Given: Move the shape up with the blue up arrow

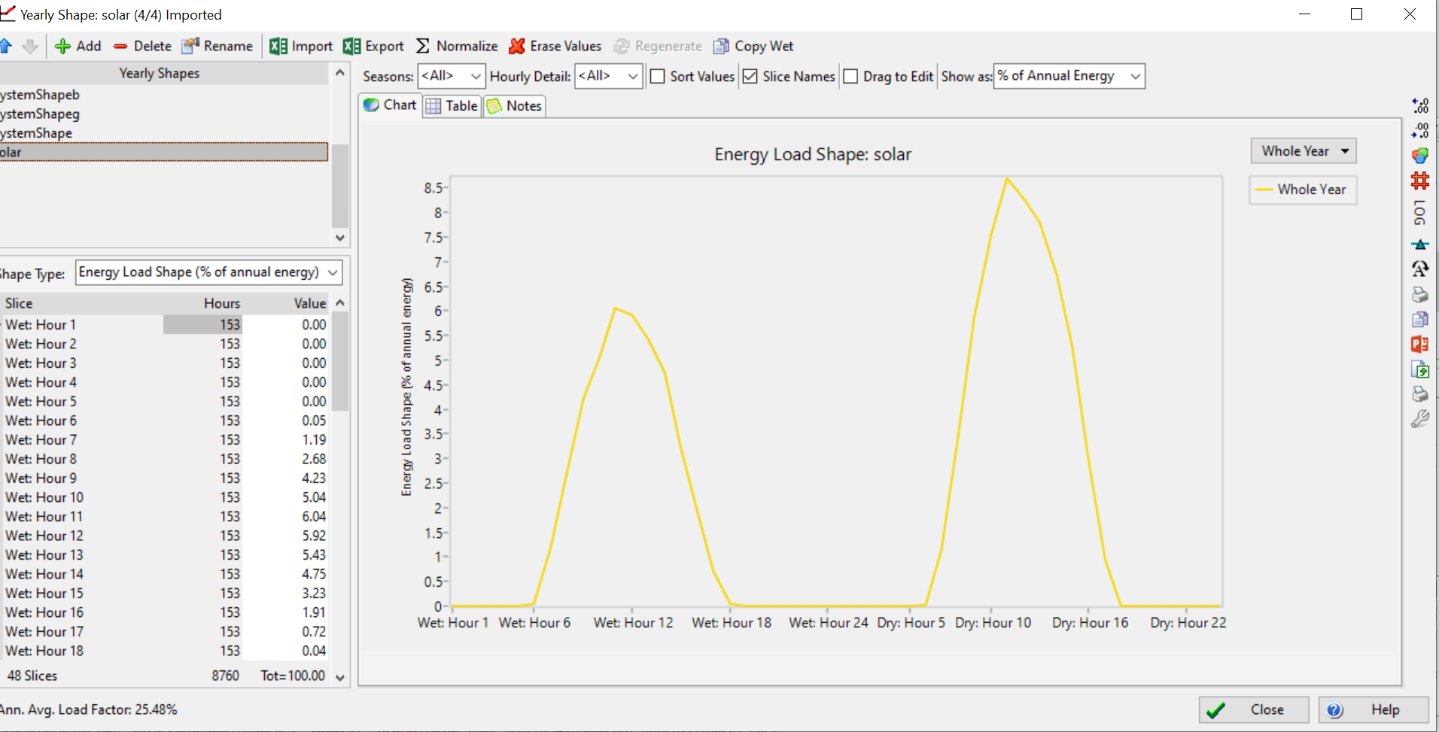Looking at the screenshot, I should click(x=5, y=46).
